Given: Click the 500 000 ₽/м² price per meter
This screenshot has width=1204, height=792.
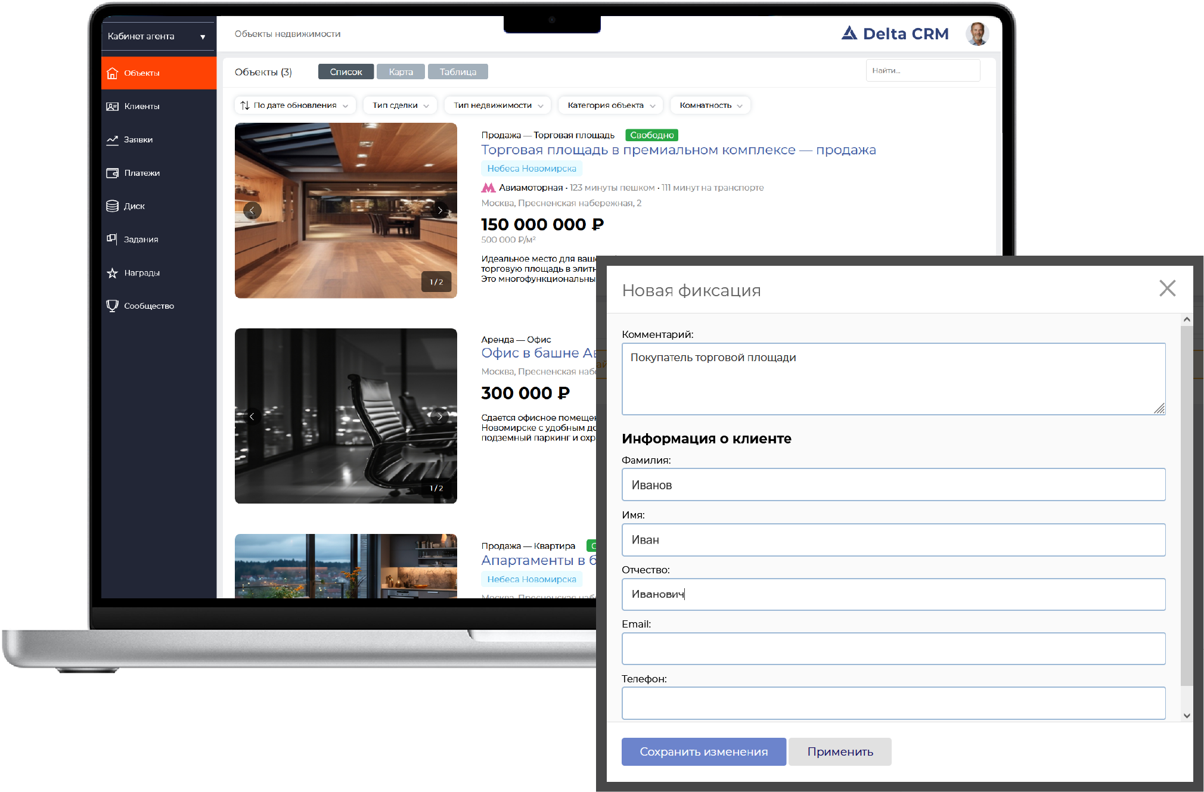Looking at the screenshot, I should tap(508, 240).
